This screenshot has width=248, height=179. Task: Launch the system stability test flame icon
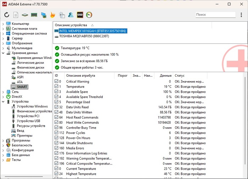click(53, 15)
